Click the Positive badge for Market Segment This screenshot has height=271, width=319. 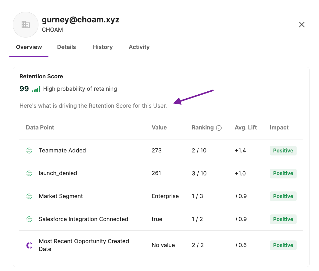283,196
